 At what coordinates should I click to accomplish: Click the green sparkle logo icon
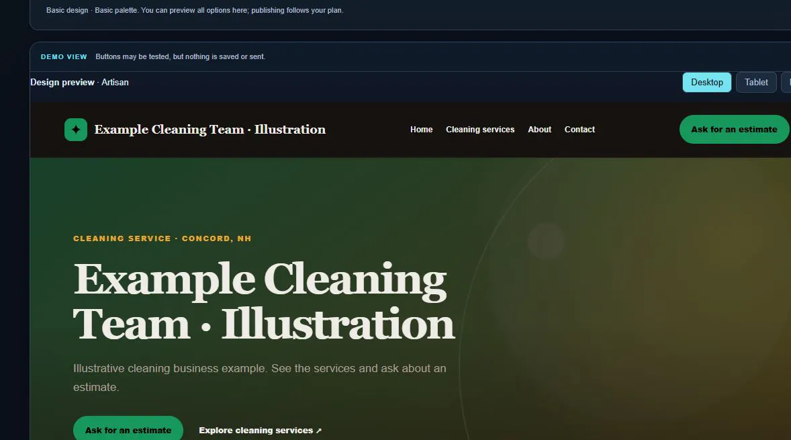[76, 130]
